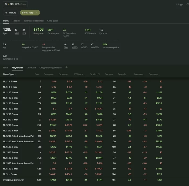Image resolution: width=189 pixels, height=186 pixels.
Task: Click the WTSD stat link
Action: coord(75,47)
